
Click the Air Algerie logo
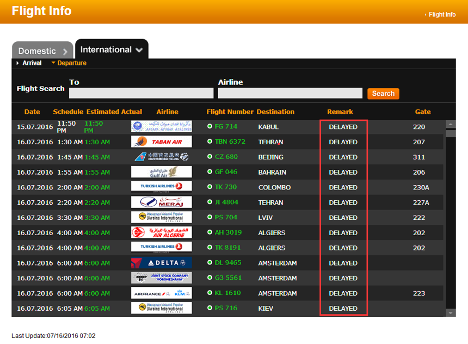click(162, 233)
